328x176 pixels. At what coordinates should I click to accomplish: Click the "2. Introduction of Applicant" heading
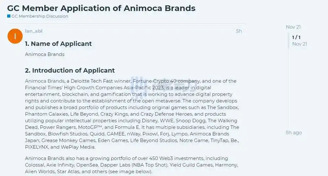tap(70, 70)
